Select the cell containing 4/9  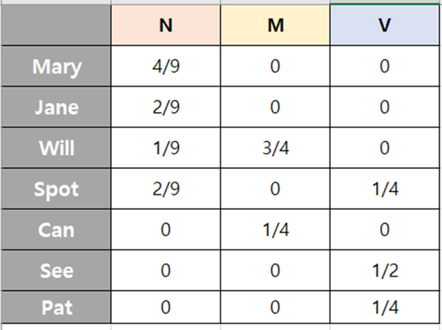coord(166,67)
